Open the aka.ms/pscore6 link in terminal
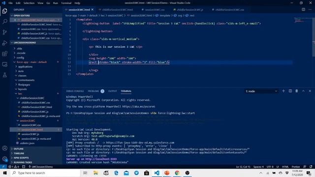 click(139, 107)
